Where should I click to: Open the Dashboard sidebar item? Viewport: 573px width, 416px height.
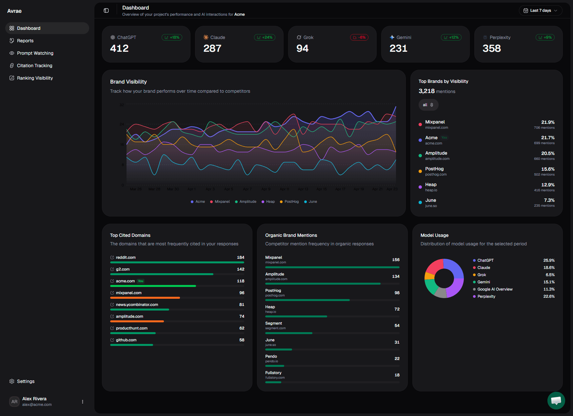tap(47, 28)
